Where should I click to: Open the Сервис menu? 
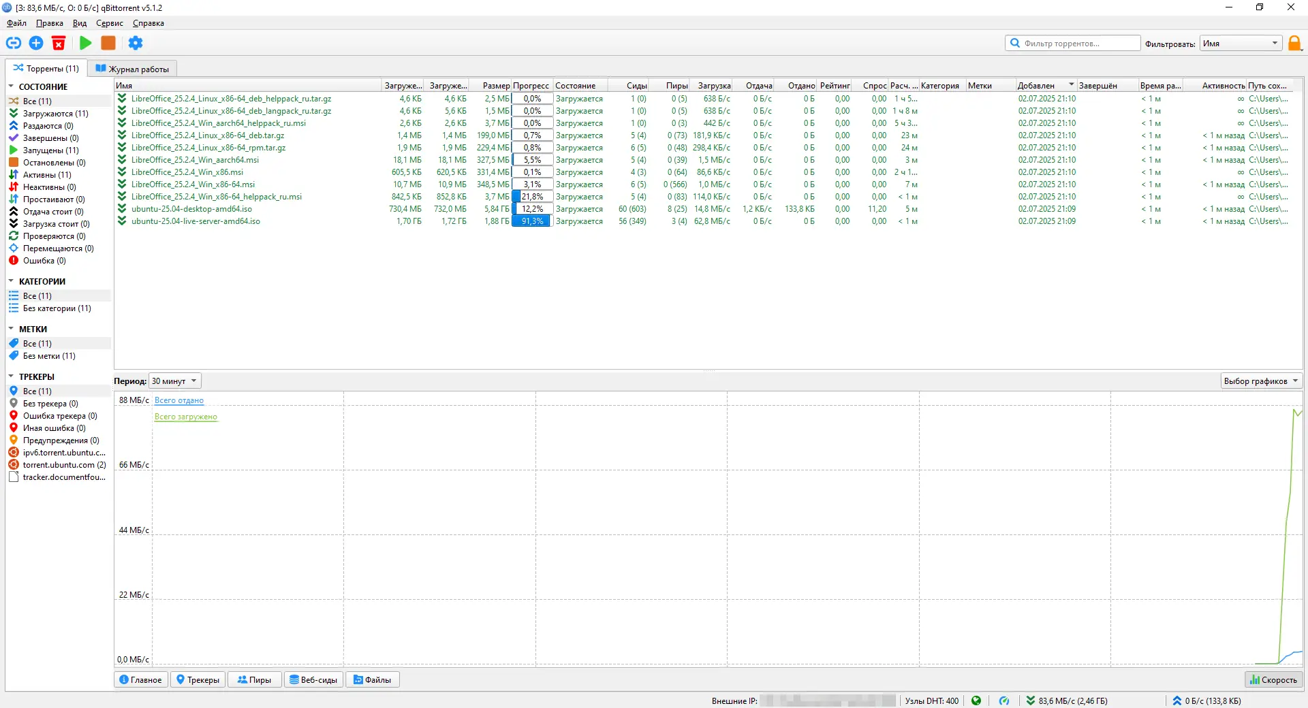pyautogui.click(x=110, y=23)
